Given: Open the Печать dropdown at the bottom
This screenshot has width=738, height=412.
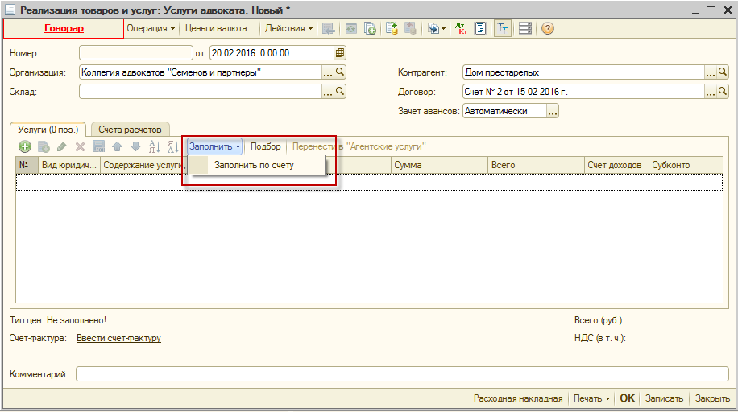Looking at the screenshot, I should [x=591, y=398].
